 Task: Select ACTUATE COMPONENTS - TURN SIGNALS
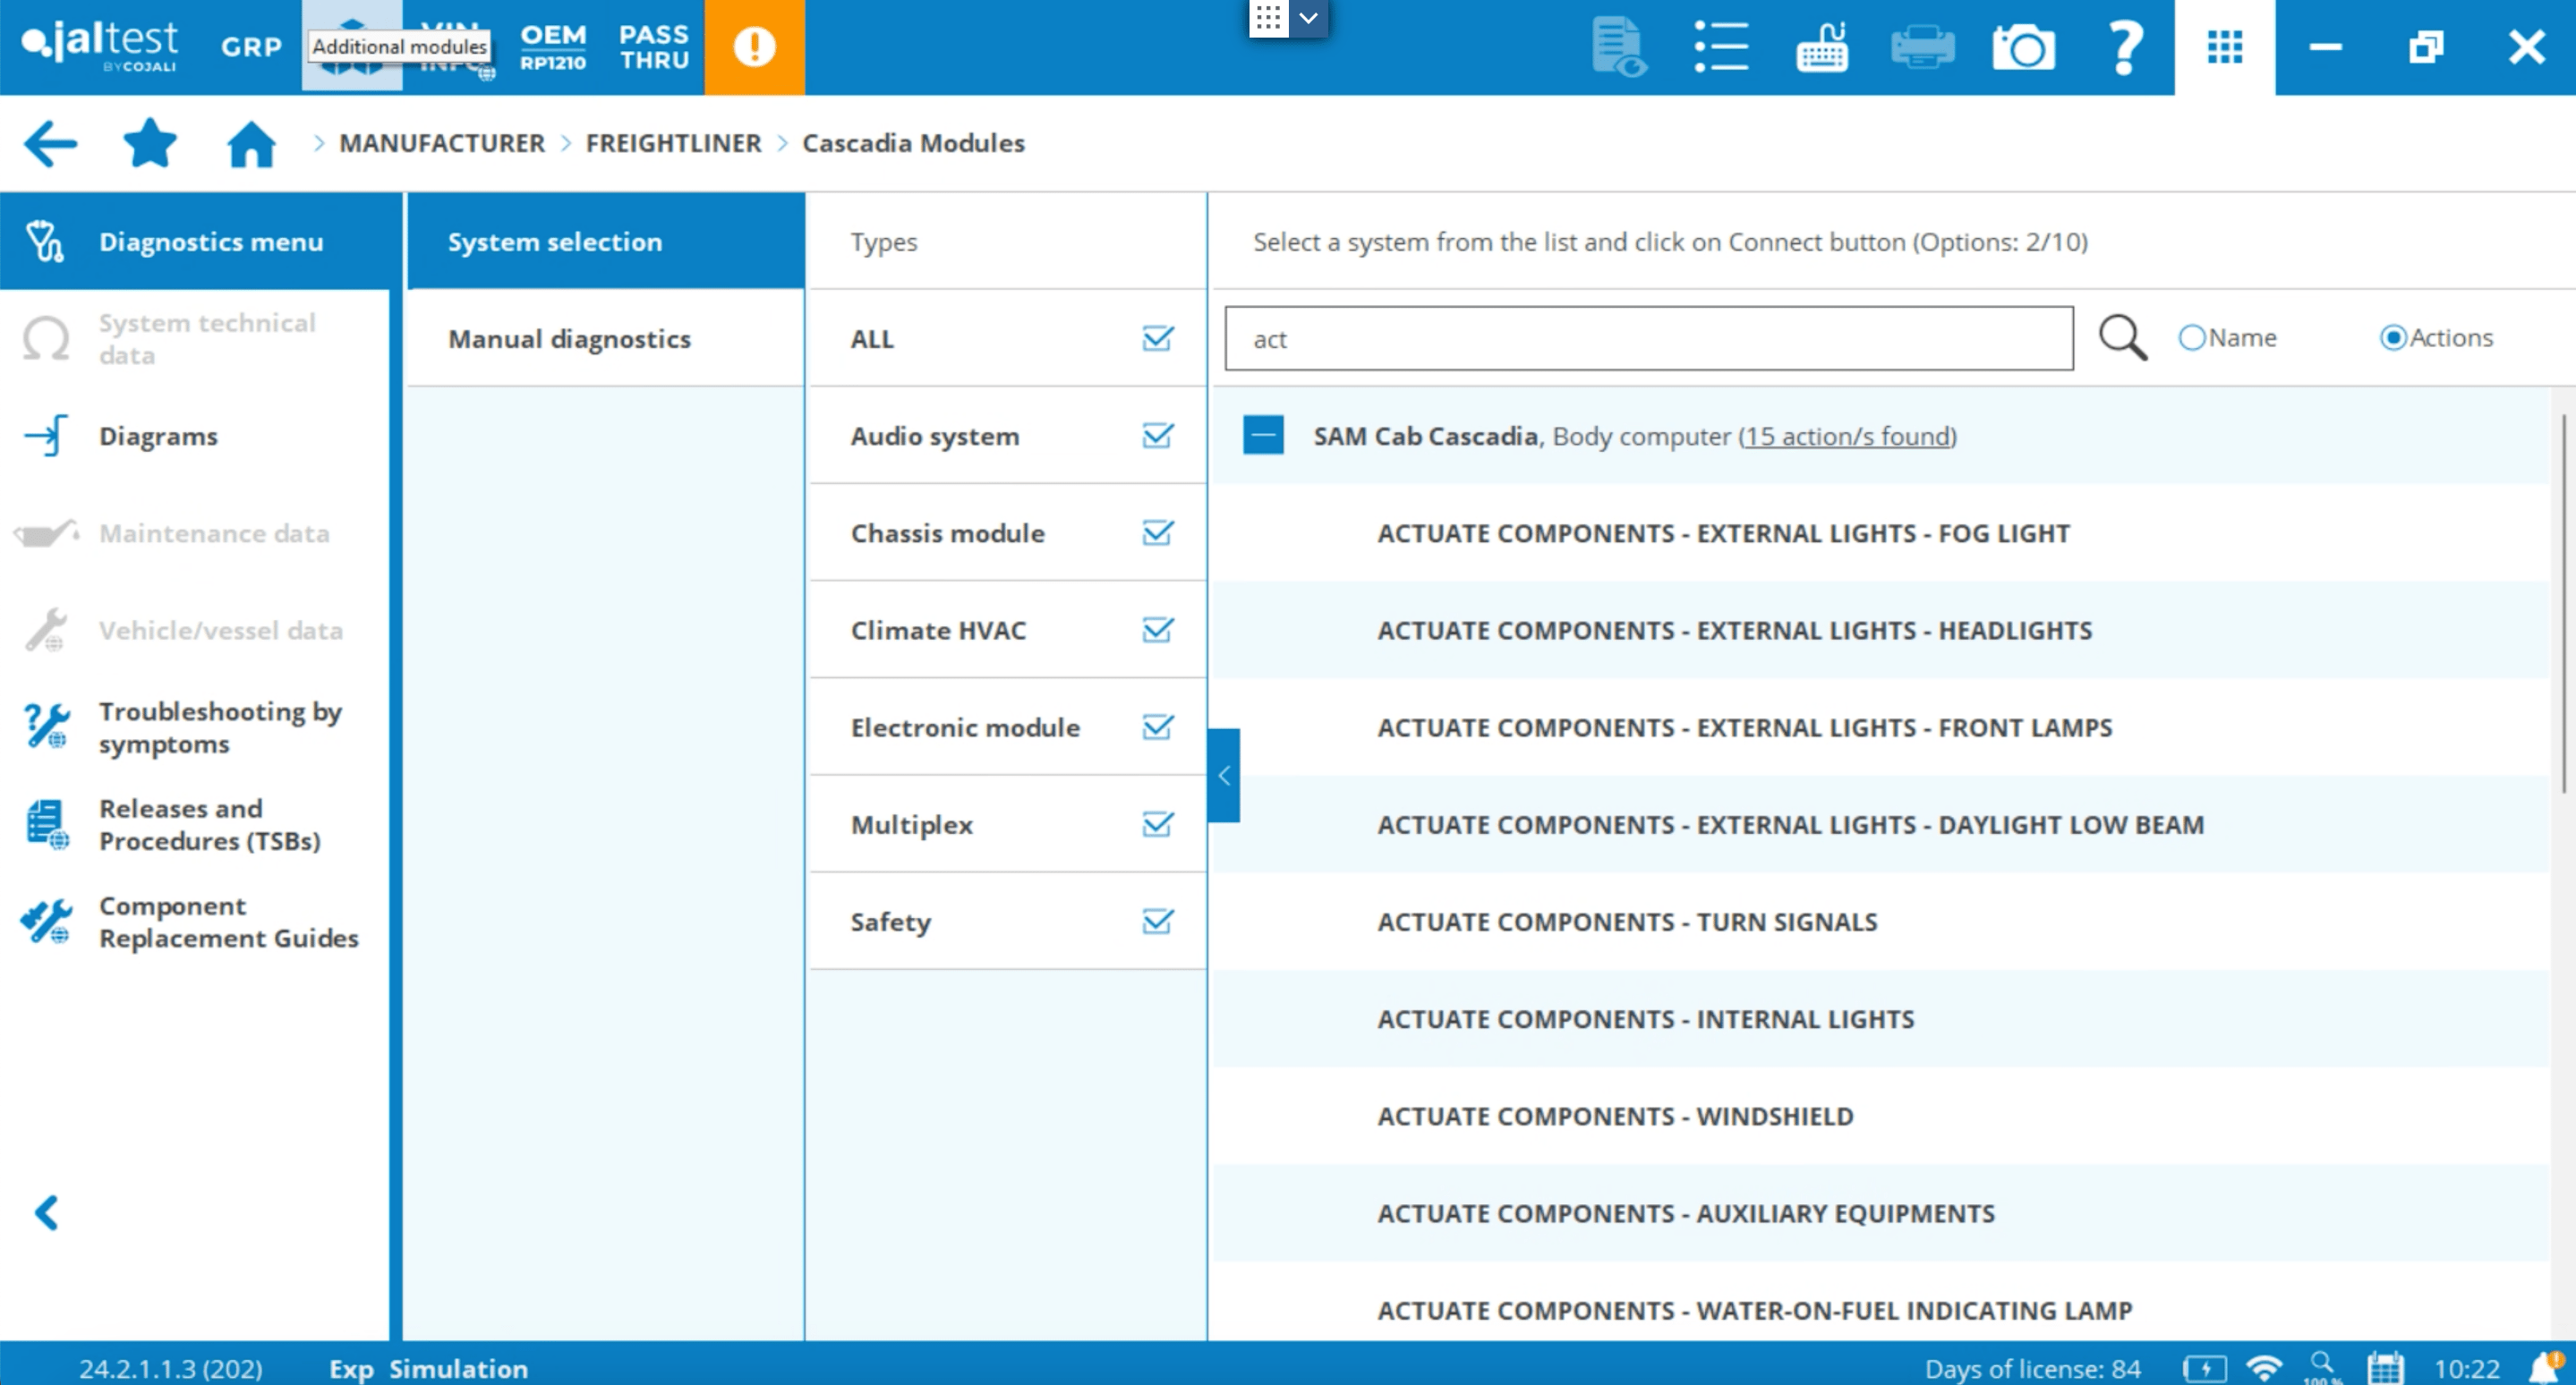point(1626,922)
